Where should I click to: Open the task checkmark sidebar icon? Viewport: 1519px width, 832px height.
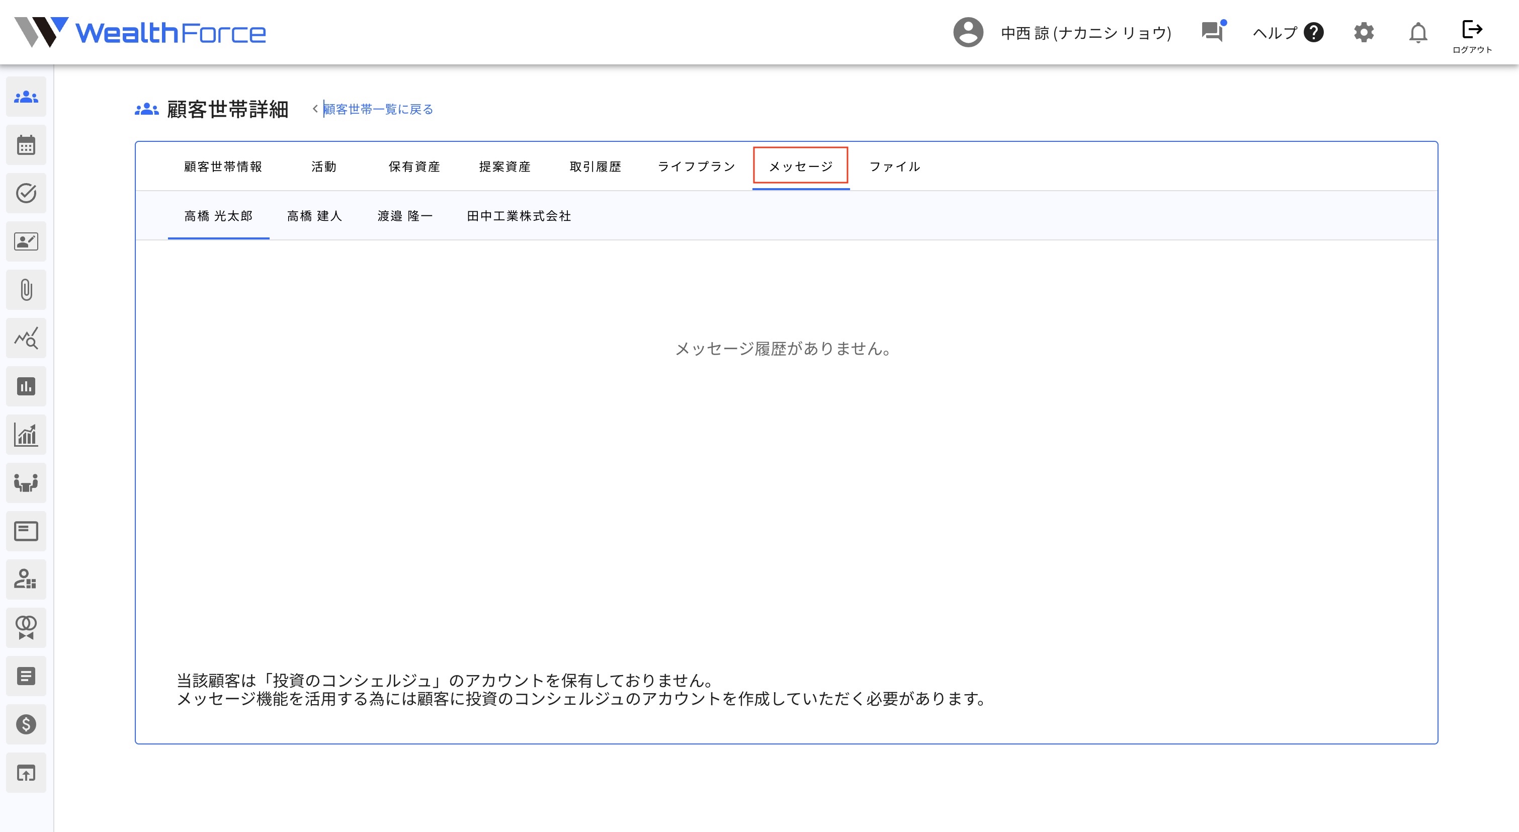[26, 193]
